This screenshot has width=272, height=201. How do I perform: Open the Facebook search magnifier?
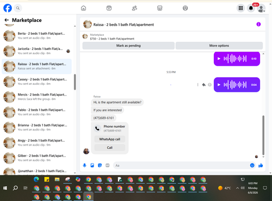click(x=18, y=8)
